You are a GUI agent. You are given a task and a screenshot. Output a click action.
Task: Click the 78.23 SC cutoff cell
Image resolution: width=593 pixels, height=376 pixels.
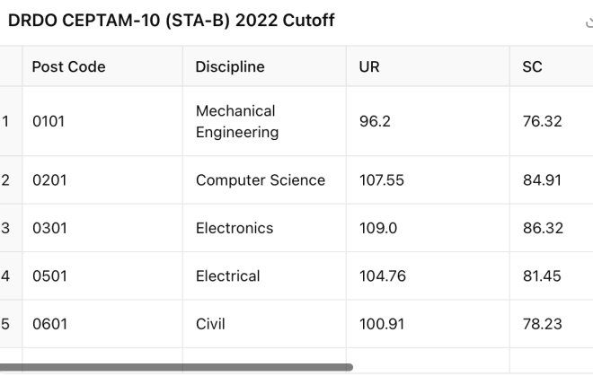[x=552, y=324]
